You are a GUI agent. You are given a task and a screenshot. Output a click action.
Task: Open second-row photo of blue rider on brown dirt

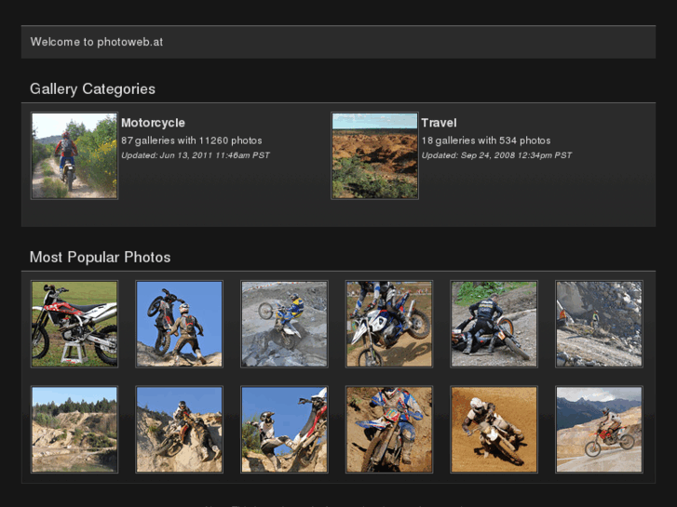pyautogui.click(x=389, y=430)
